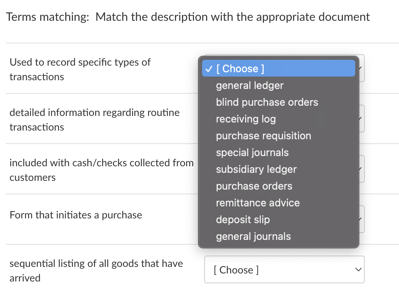Image resolution: width=399 pixels, height=307 pixels.
Task: Open dropdown for sequential listing of goods
Action: pyautogui.click(x=284, y=269)
